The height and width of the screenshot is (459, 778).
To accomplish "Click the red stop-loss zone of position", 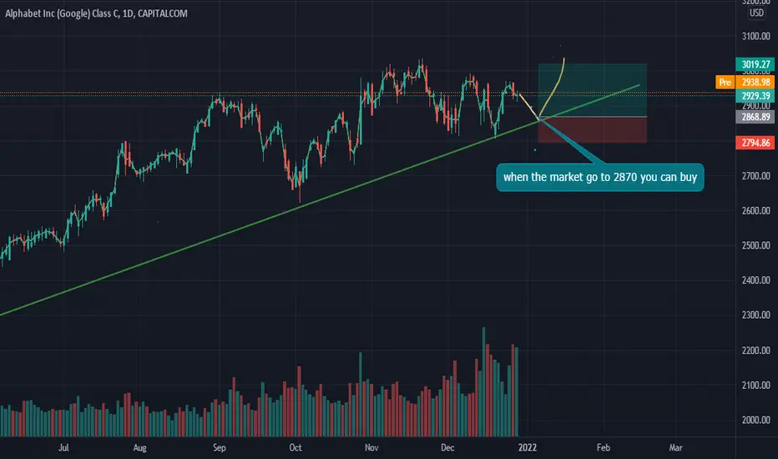I will point(593,130).
